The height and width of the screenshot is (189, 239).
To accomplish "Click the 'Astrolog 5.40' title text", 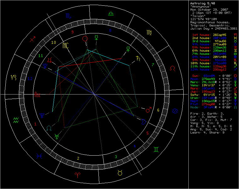I will pyautogui.click(x=203, y=3).
